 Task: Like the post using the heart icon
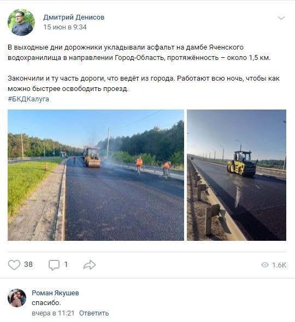click(14, 265)
